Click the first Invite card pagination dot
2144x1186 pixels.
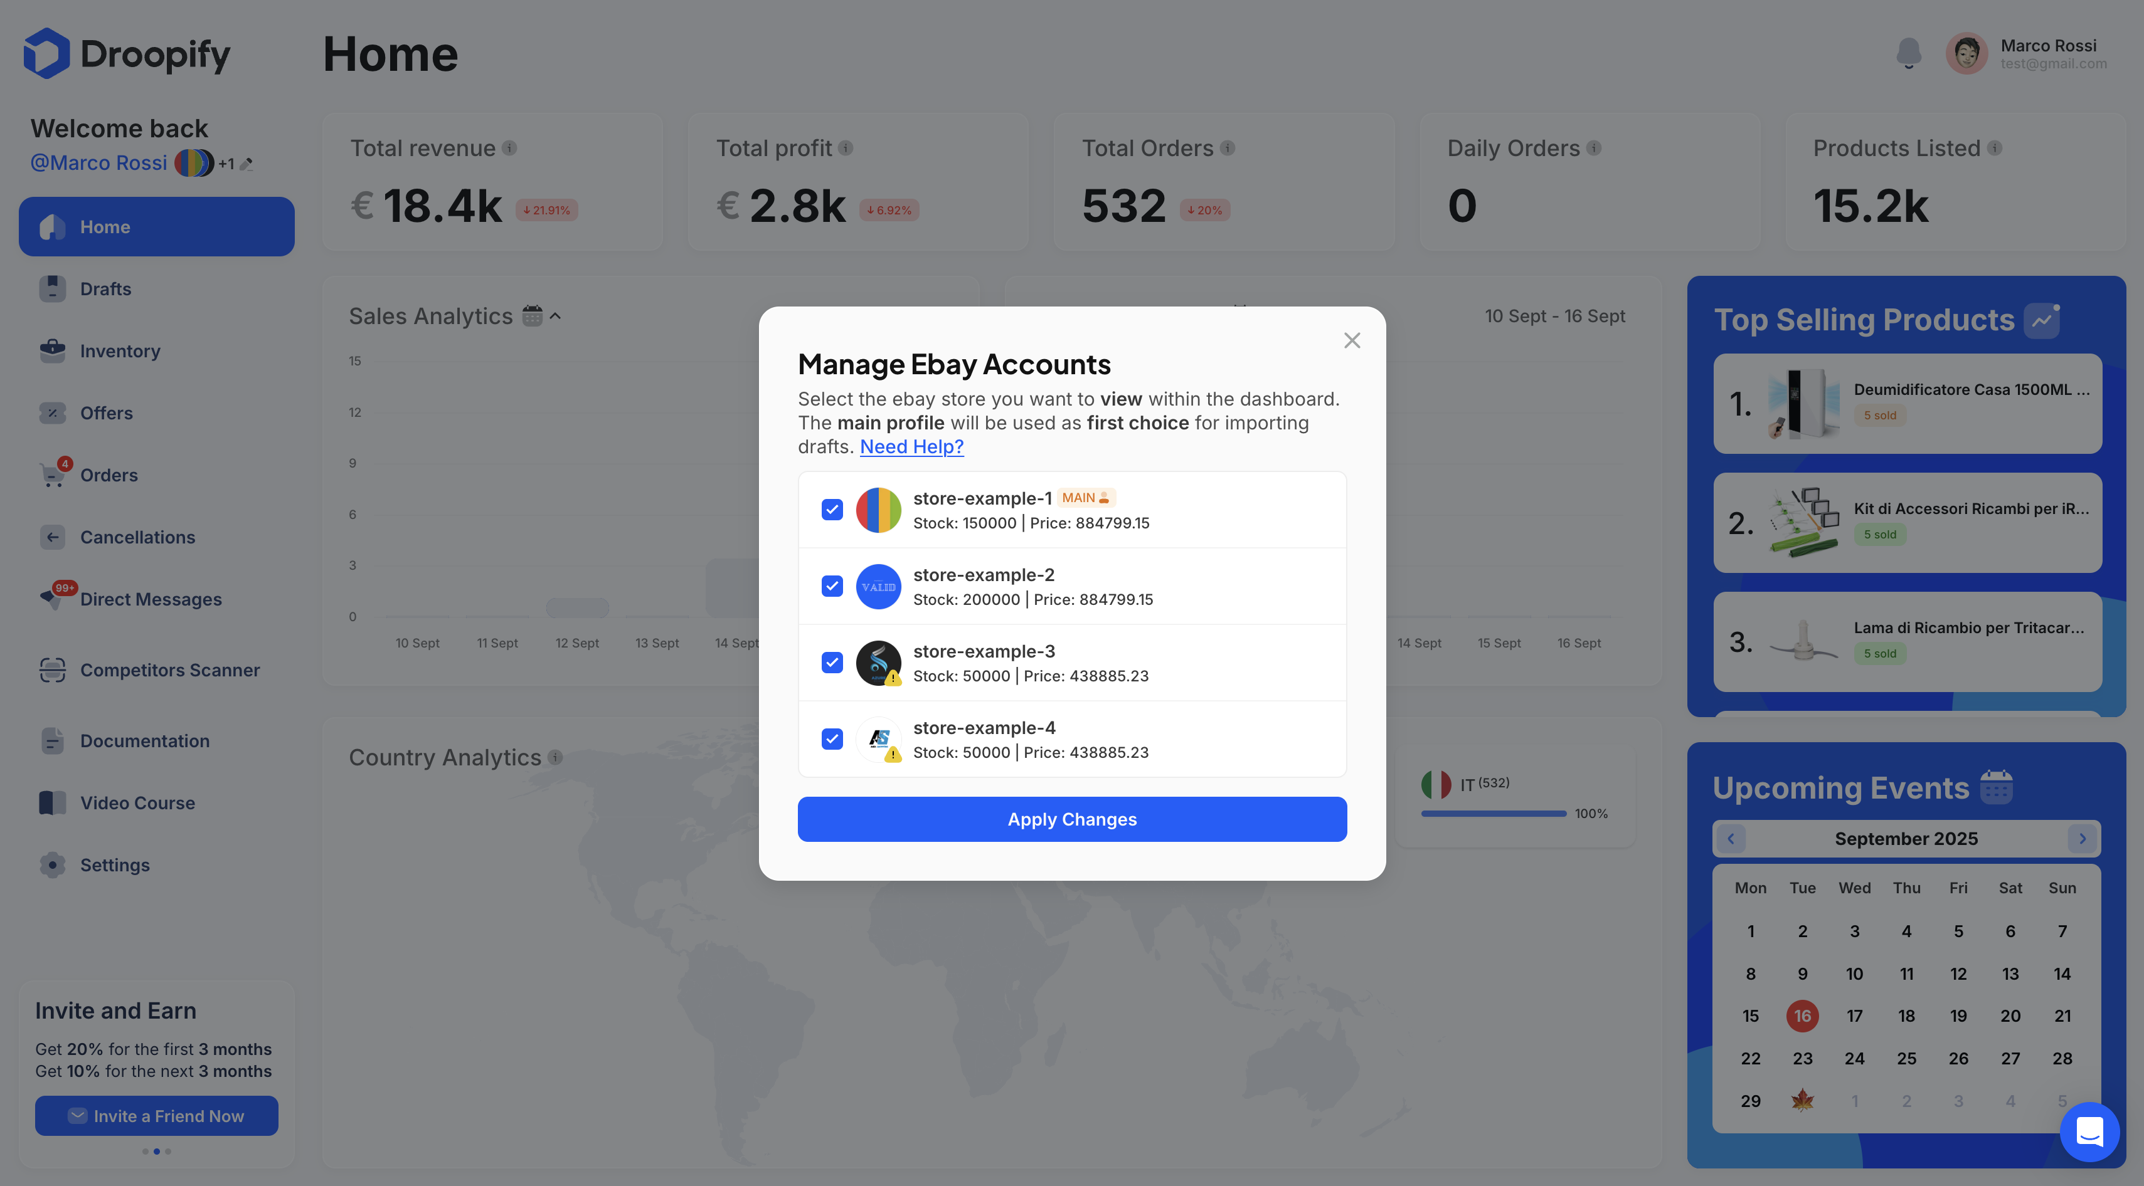(146, 1152)
